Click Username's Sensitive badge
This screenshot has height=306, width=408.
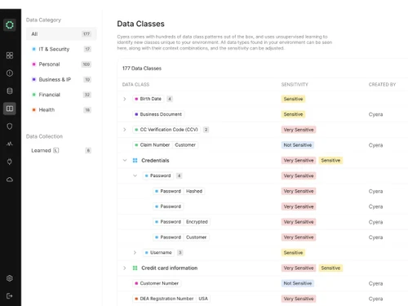tap(293, 253)
